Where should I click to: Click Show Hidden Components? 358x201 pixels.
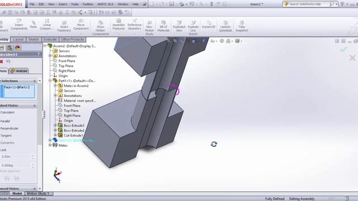101,28
